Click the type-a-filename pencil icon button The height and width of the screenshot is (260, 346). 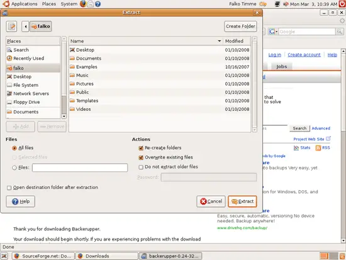pyautogui.click(x=11, y=26)
